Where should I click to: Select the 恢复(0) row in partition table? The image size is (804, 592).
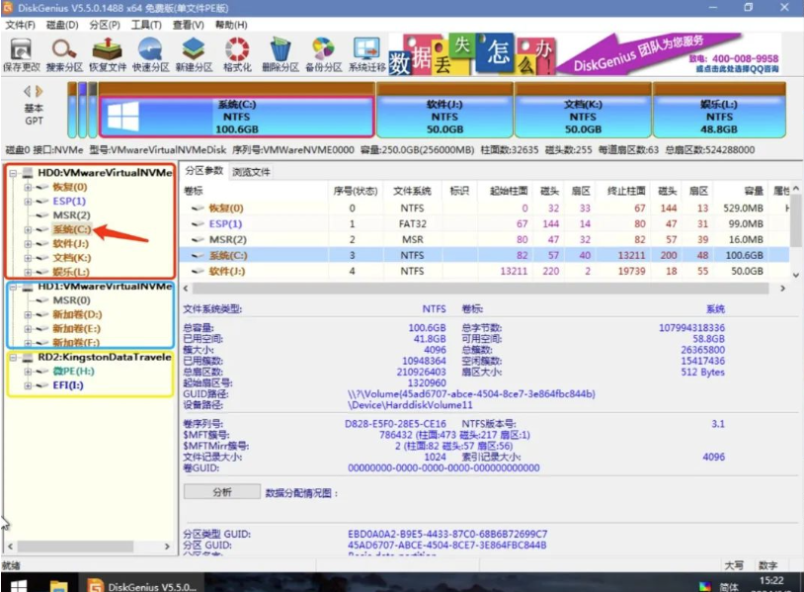point(485,208)
